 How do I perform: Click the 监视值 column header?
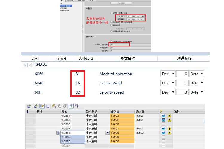coord(122,111)
